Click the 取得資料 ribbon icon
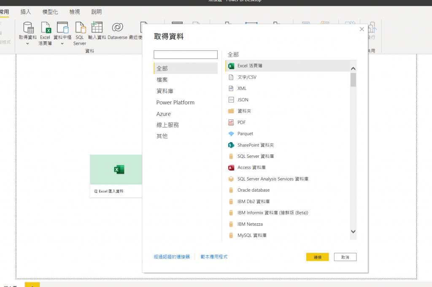This screenshot has height=287, width=432. [28, 27]
